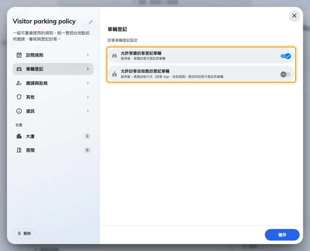Click the count badge 0 beside 房間

87,150
